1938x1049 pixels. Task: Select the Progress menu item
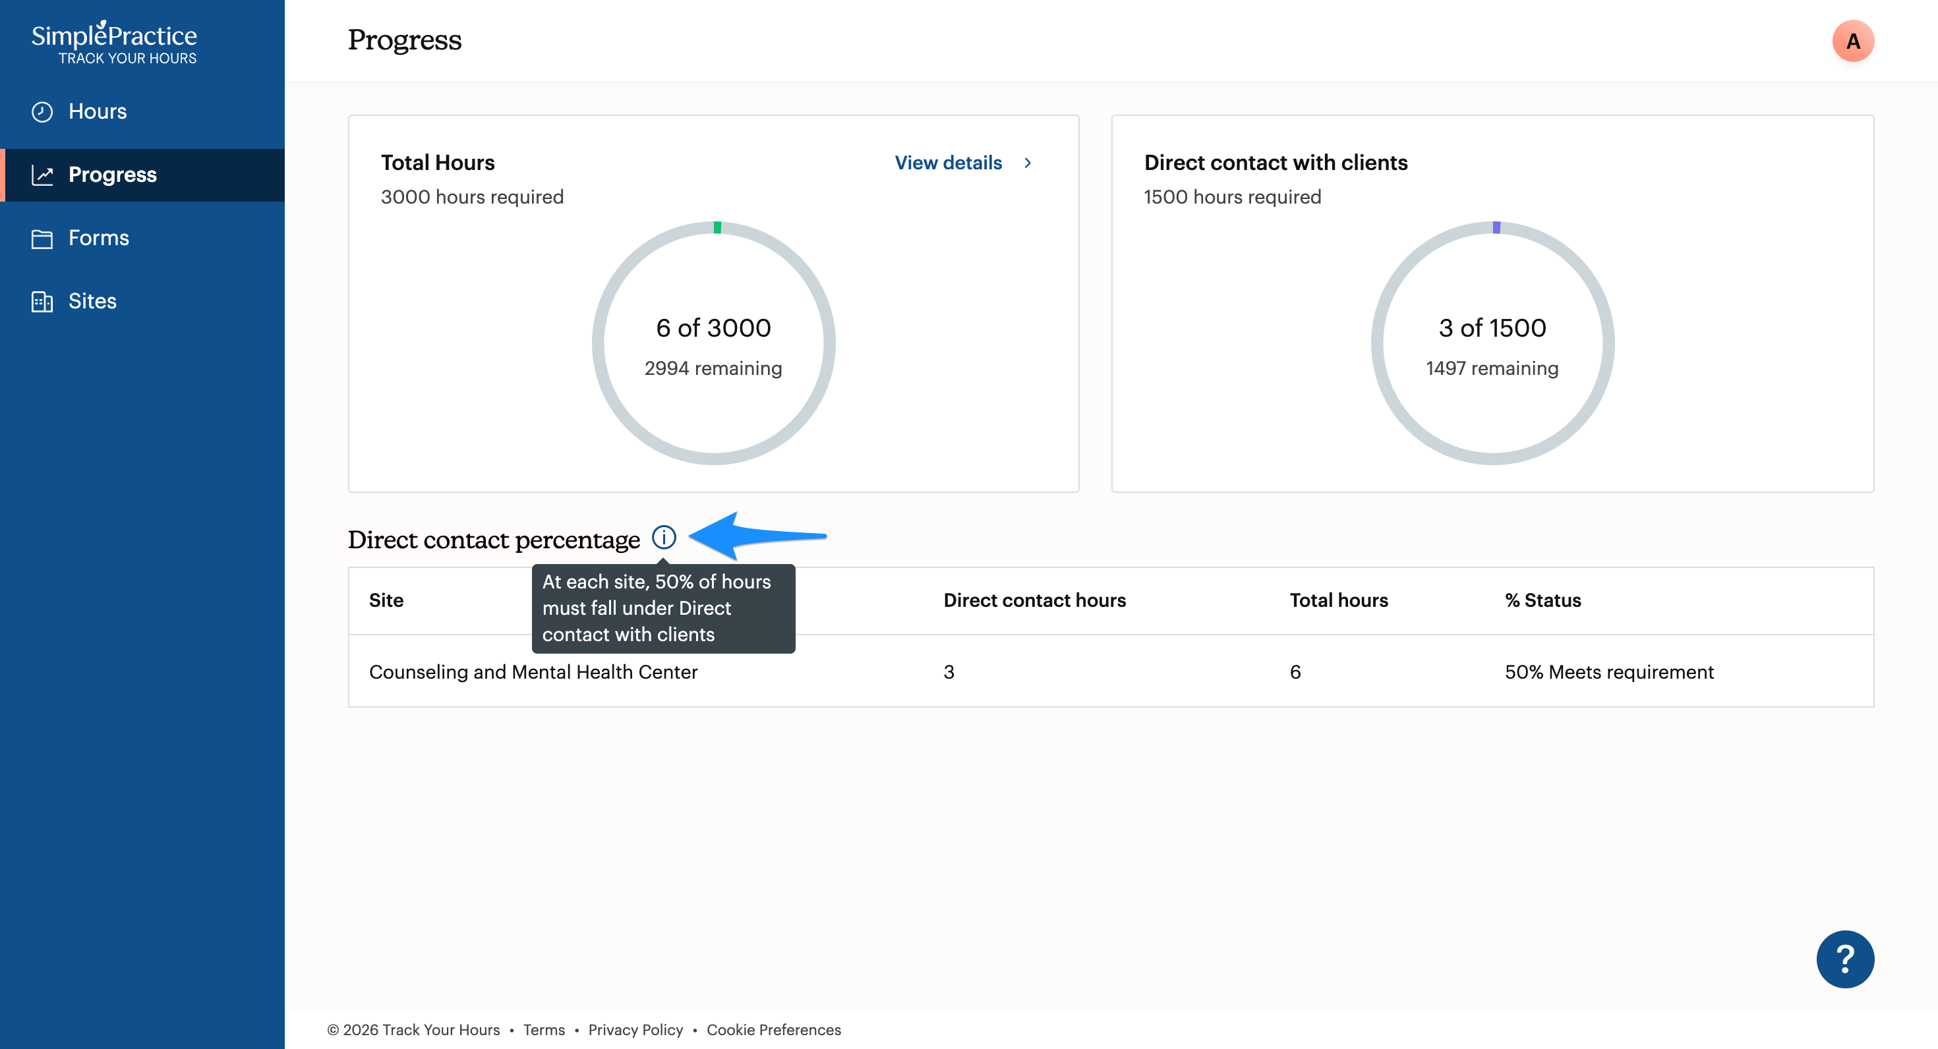(142, 175)
